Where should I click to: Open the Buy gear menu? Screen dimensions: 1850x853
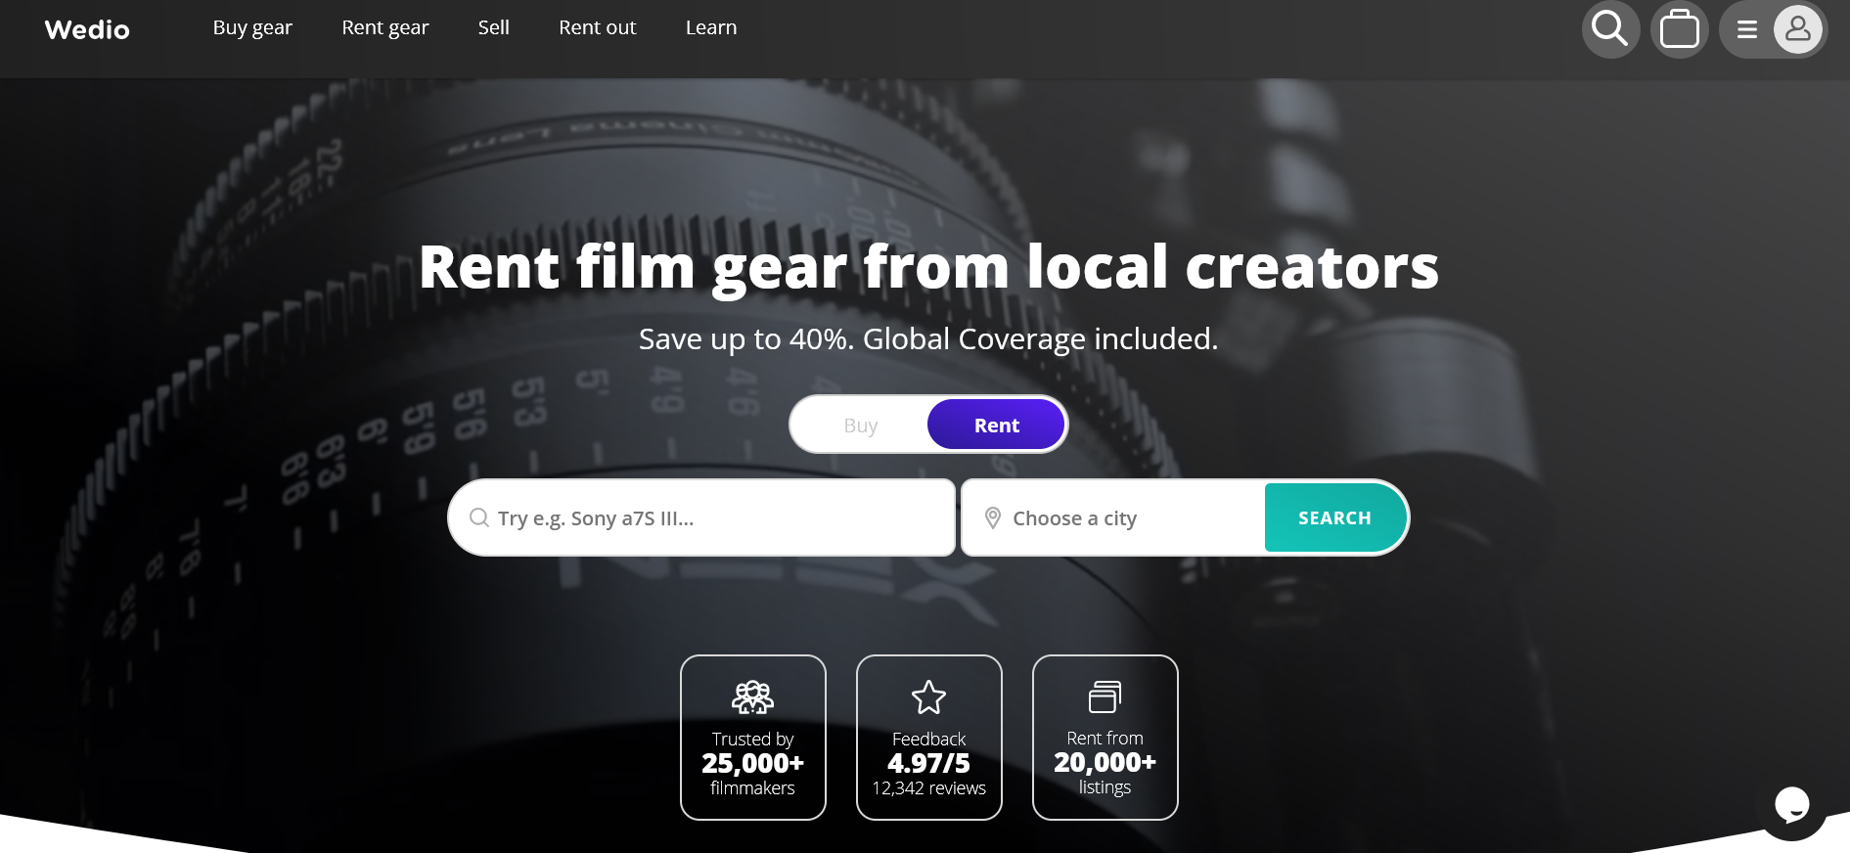tap(252, 27)
